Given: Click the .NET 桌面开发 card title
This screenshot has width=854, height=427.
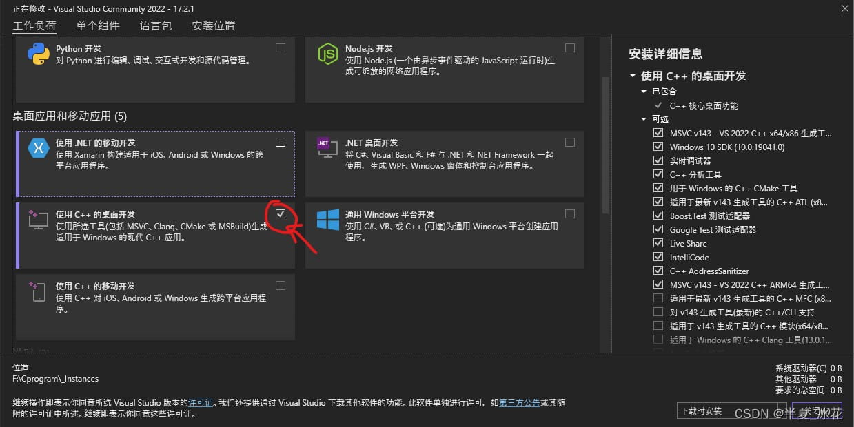Looking at the screenshot, I should click(372, 143).
